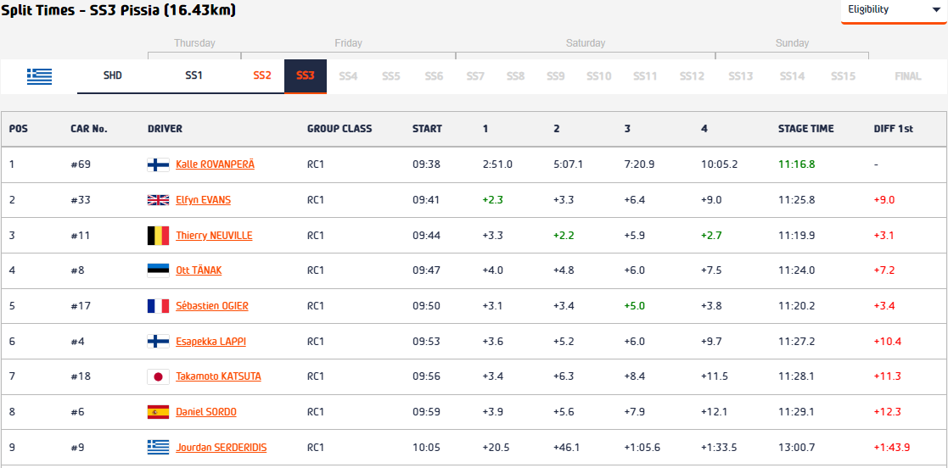Click car number #33
This screenshot has width=948, height=468.
click(x=81, y=200)
